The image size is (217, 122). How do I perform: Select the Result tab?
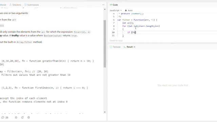(128, 47)
